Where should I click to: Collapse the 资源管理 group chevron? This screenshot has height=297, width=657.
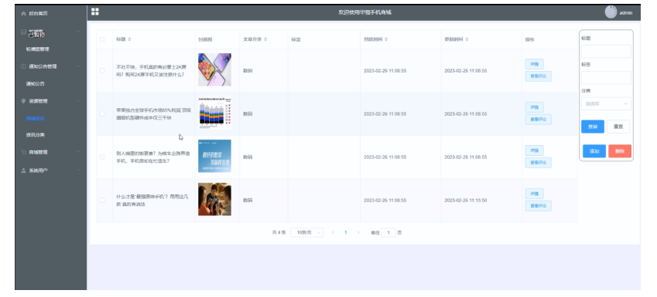click(x=78, y=101)
